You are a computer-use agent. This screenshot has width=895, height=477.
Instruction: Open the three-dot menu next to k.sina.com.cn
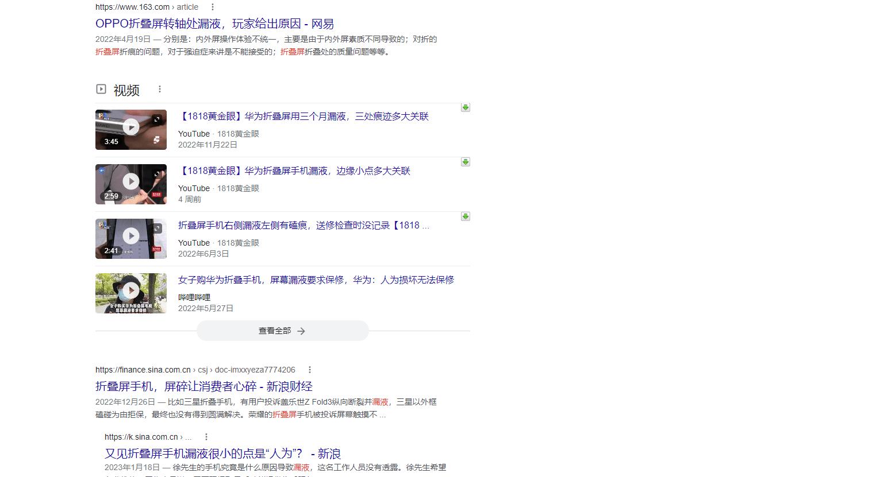pos(206,436)
